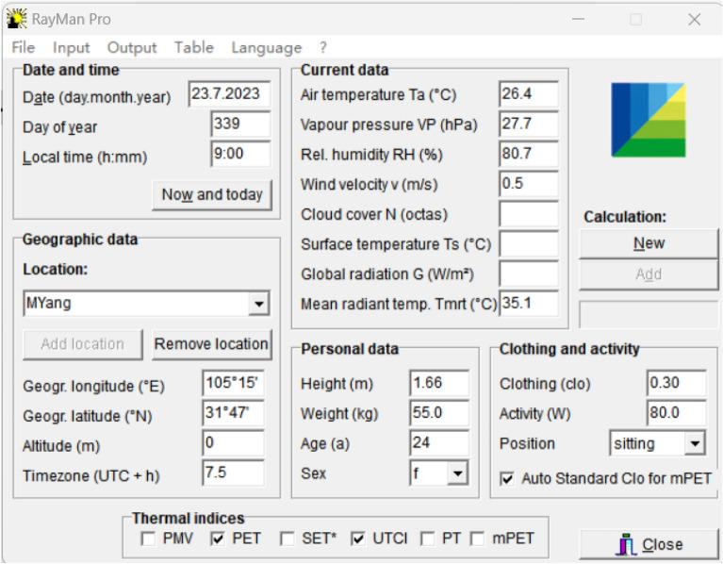Screen dimensions: 723x564
Task: Open the Position dropdown set to sitting
Action: 695,443
